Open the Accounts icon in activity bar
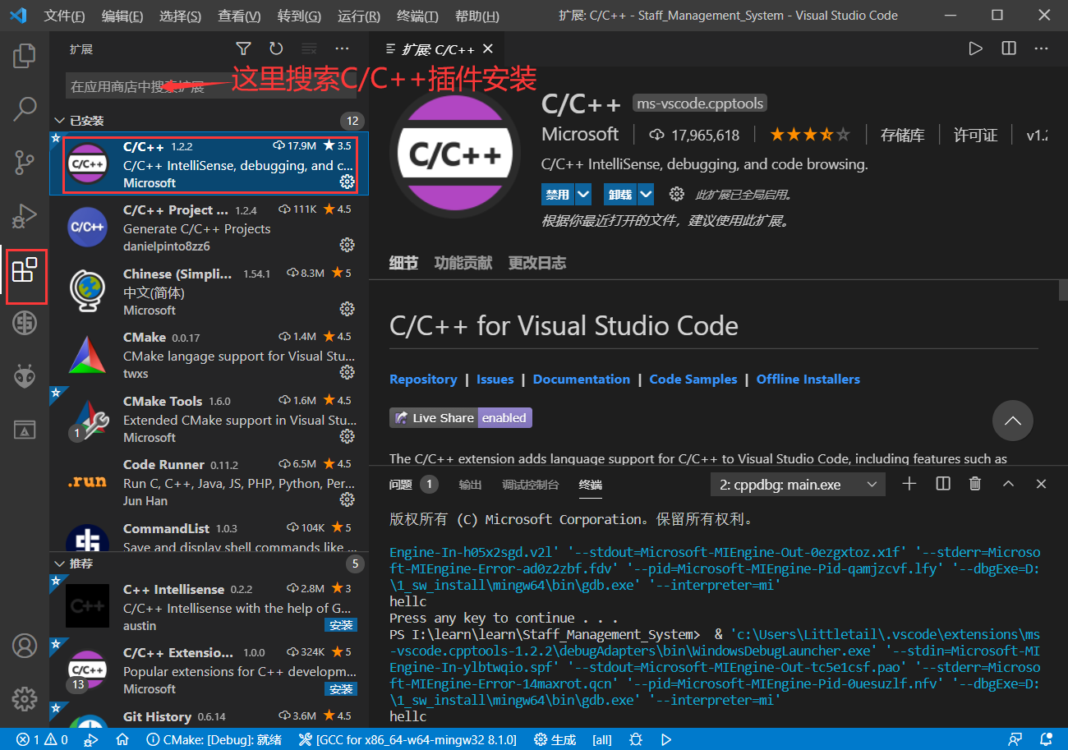Viewport: 1068px width, 750px height. tap(25, 646)
